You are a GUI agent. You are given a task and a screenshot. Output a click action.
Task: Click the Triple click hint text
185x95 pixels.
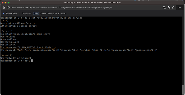click(x=27, y=13)
